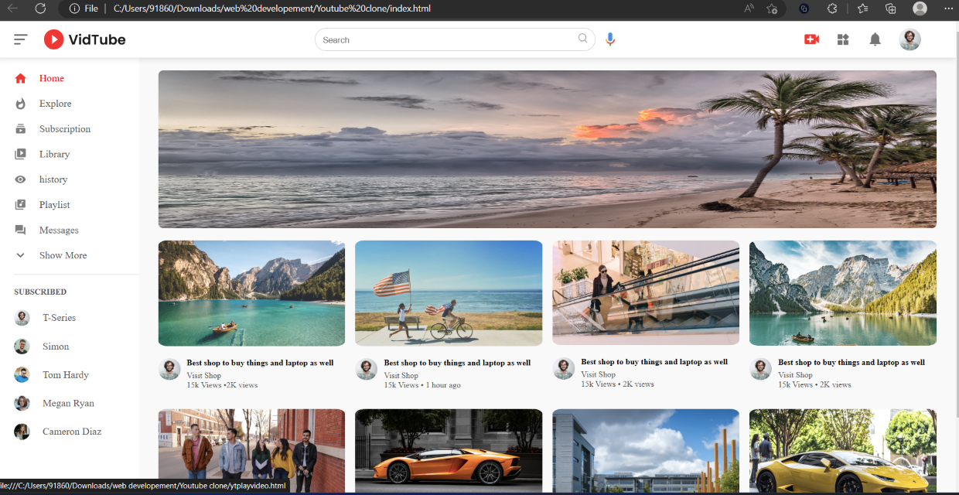Open Tom Hardy's subscribed channel
The image size is (959, 495).
tap(65, 375)
